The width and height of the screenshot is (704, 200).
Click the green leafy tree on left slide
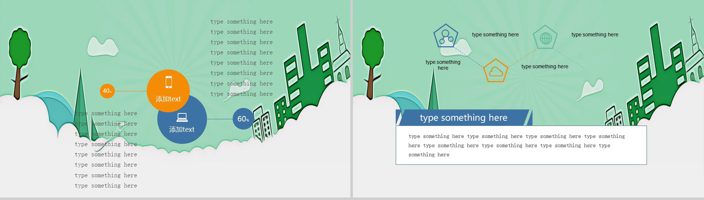click(19, 63)
